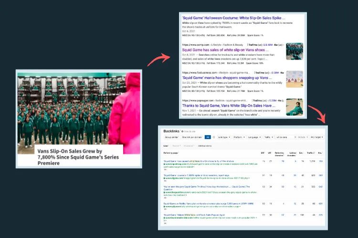Sort by the DR column header
This screenshot has width=358, height=238.
tap(263, 153)
